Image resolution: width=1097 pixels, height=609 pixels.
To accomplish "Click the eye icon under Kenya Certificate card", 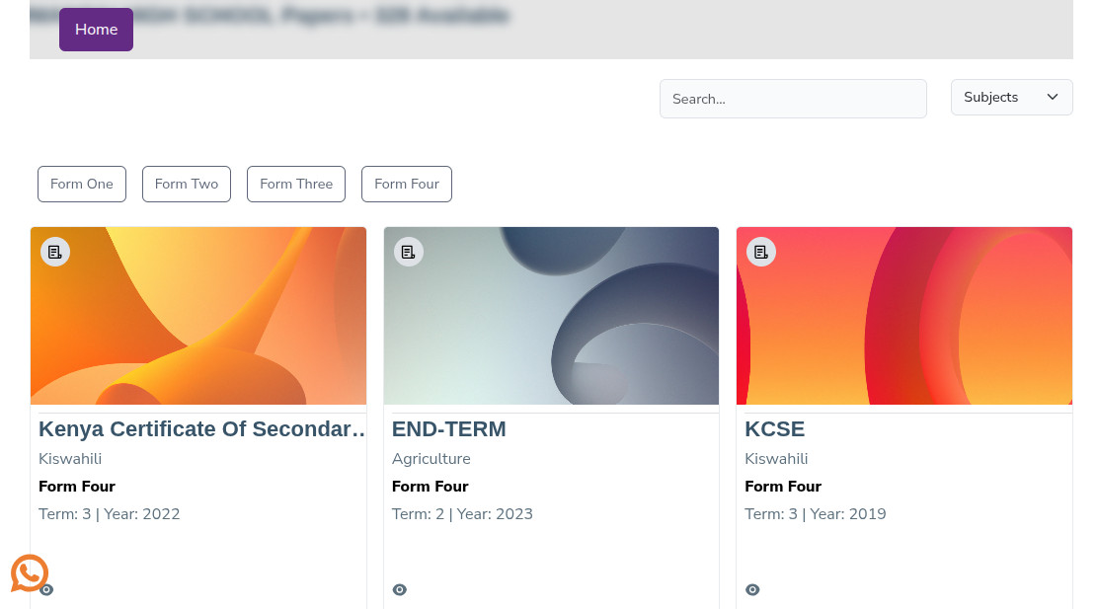I will (x=46, y=590).
